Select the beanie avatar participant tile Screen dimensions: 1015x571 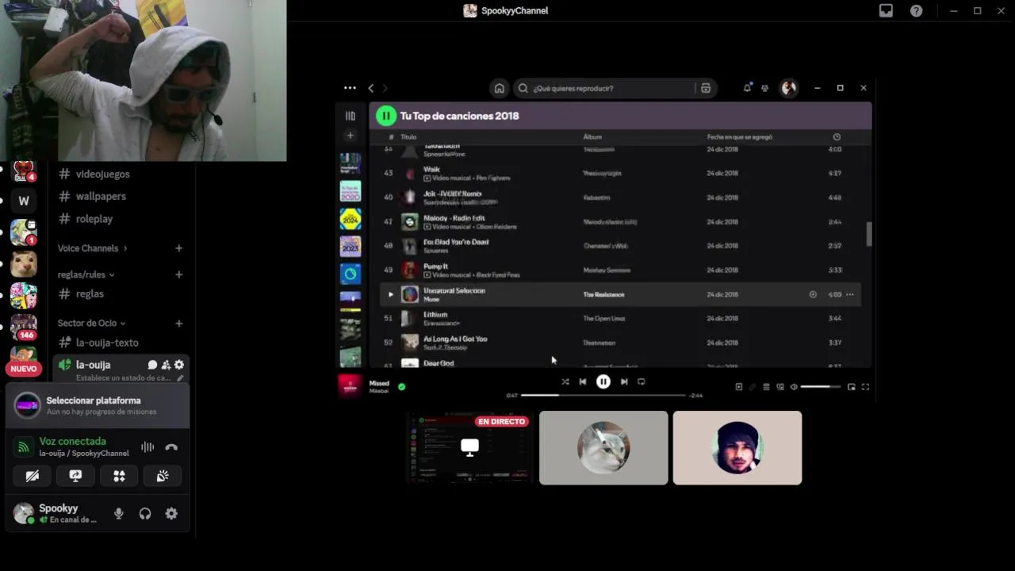click(737, 447)
